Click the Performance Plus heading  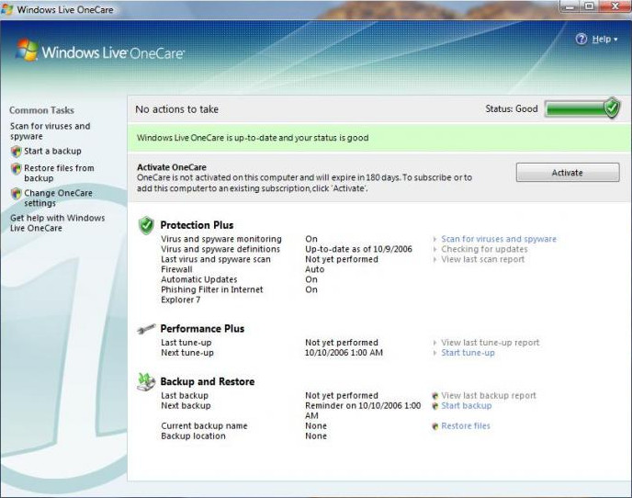coord(202,329)
